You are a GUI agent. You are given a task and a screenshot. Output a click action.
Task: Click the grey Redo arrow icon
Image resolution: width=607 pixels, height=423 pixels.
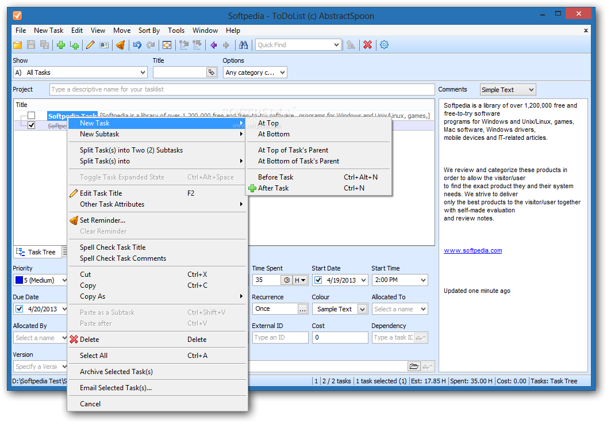pyautogui.click(x=151, y=45)
